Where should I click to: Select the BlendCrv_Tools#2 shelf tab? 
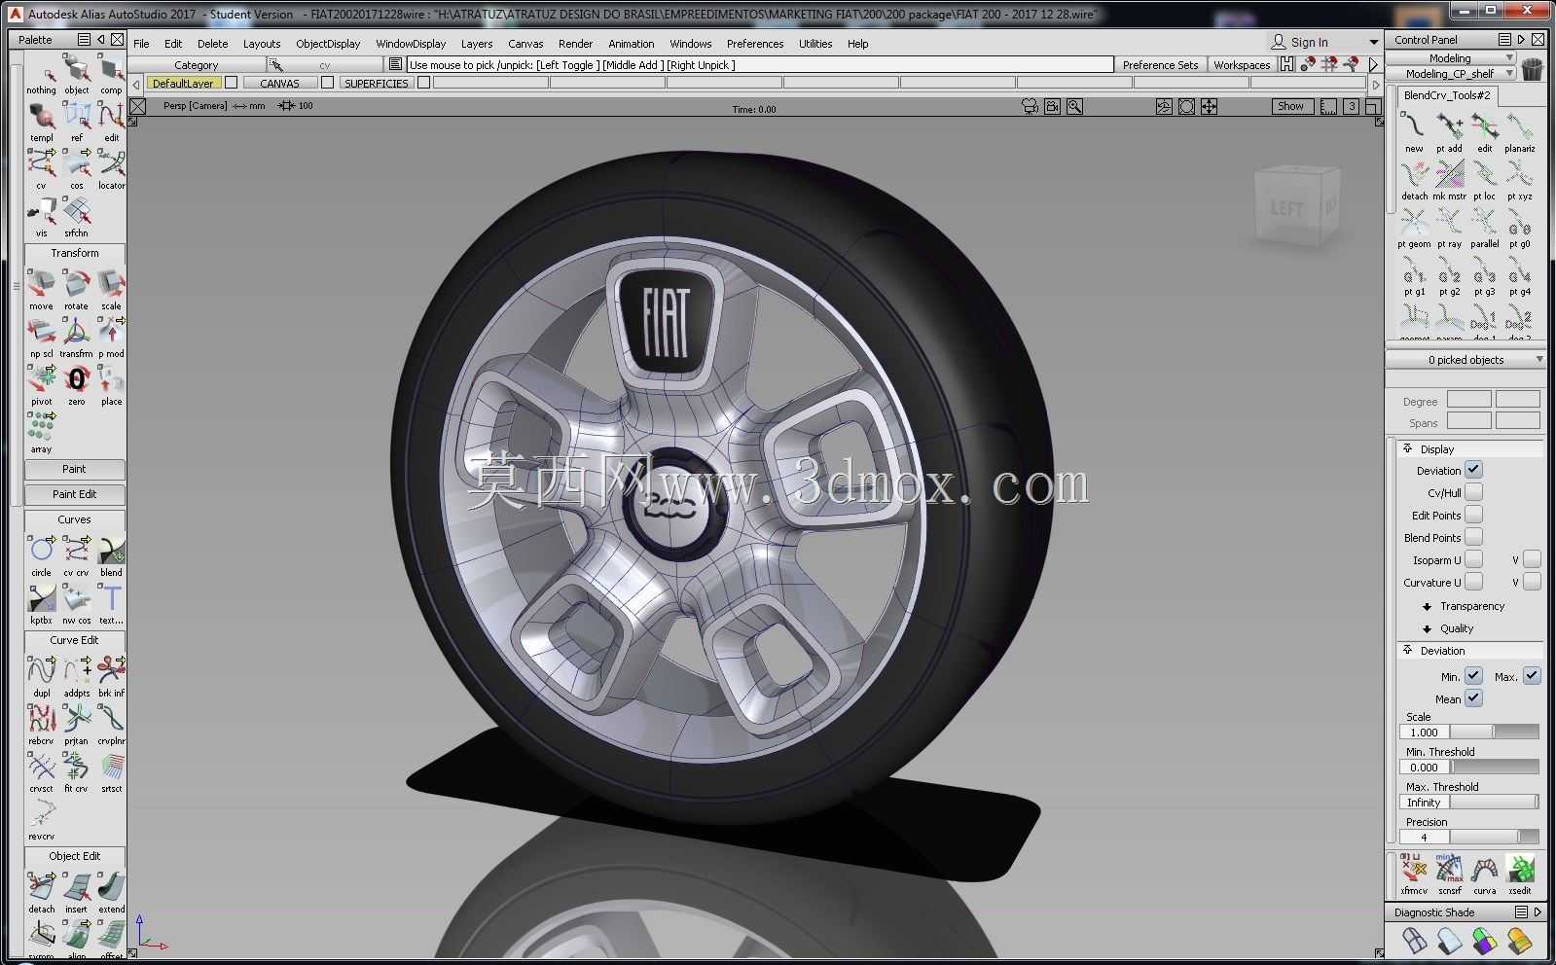point(1448,95)
